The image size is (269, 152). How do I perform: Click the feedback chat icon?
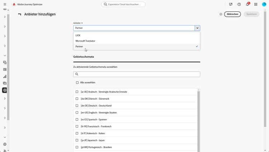pyautogui.click(x=231, y=4)
